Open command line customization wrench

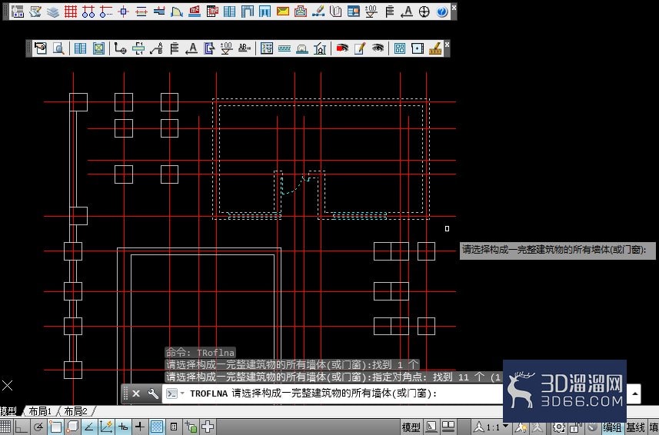(153, 393)
